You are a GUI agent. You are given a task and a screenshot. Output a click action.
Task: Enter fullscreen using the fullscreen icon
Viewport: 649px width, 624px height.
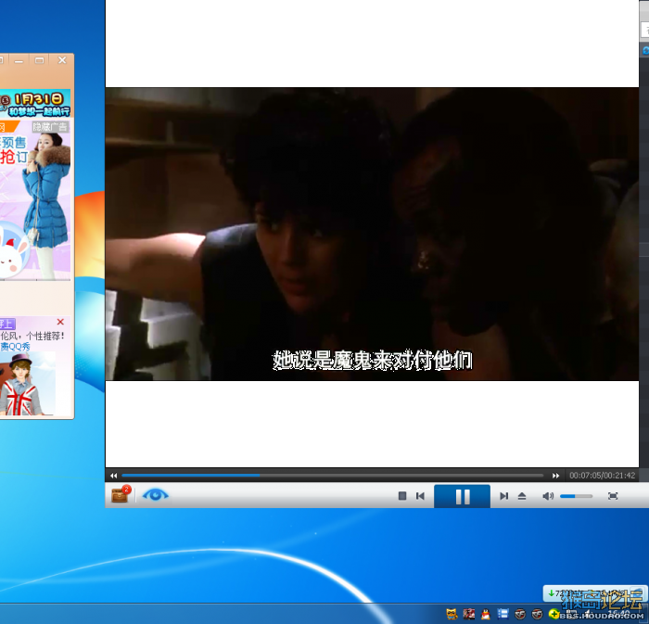[613, 496]
